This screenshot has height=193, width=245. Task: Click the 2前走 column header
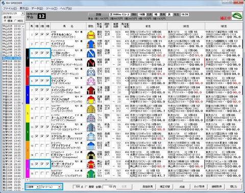[x=186, y=26]
